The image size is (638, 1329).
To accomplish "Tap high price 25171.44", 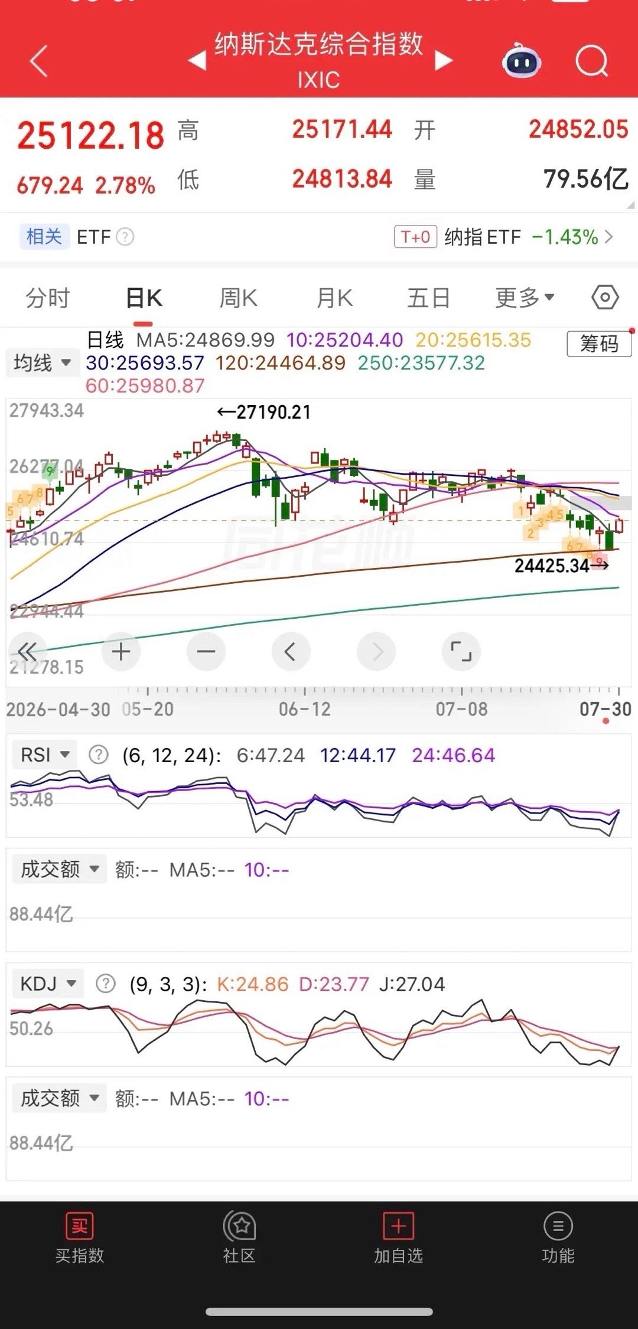I will 343,129.
